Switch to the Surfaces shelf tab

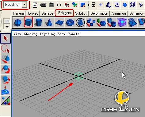tap(48, 13)
